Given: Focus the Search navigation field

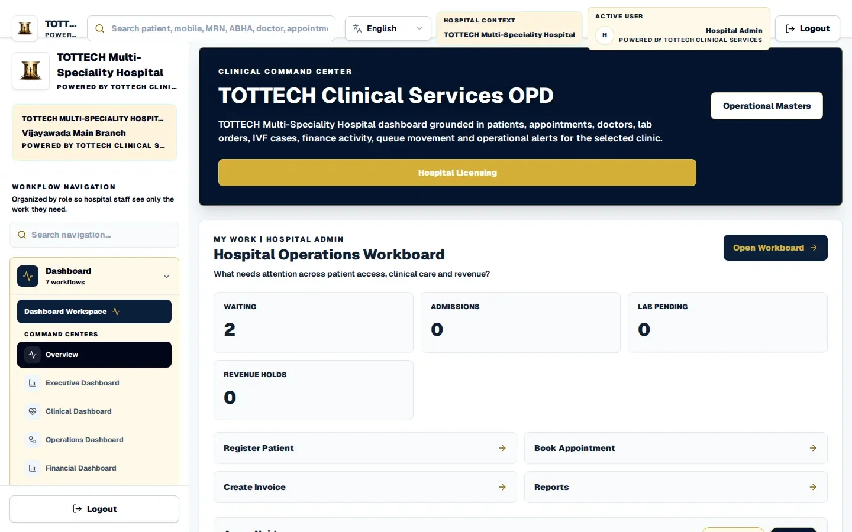Looking at the screenshot, I should tap(94, 235).
